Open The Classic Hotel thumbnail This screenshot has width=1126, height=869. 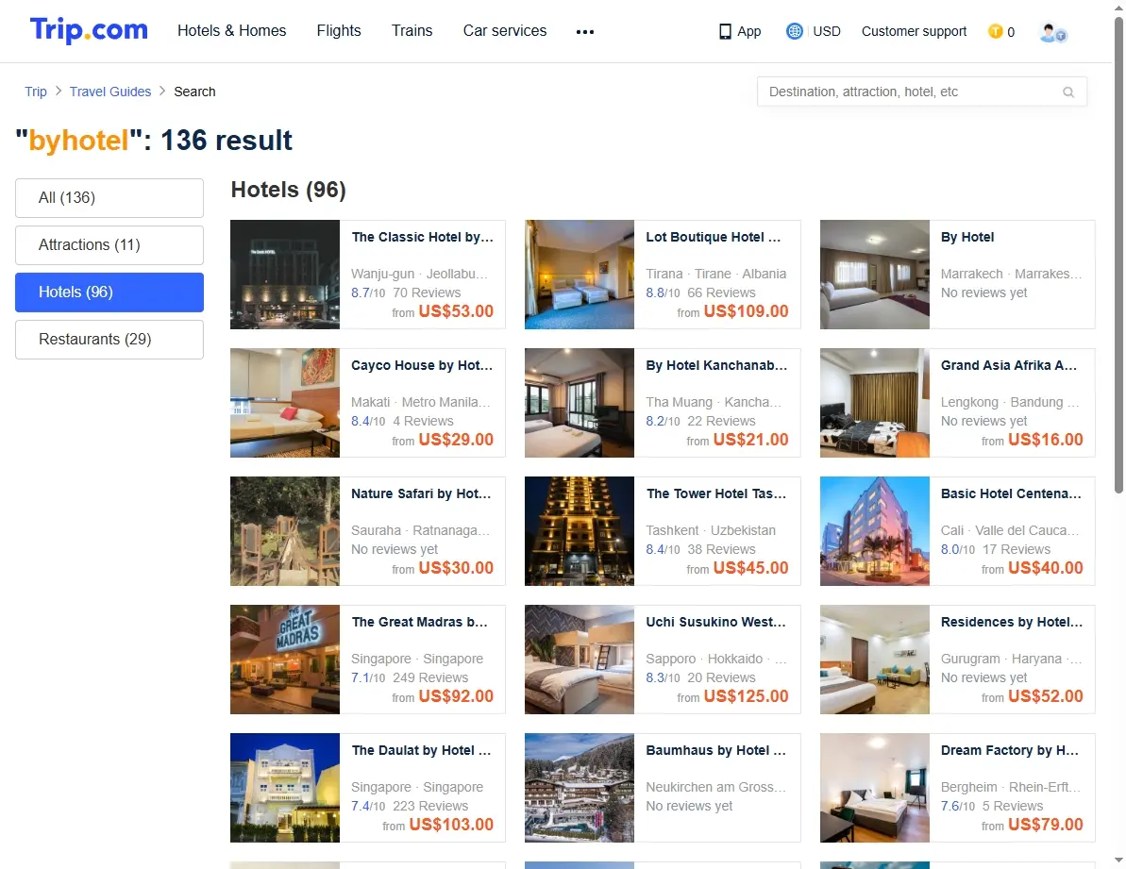click(285, 275)
